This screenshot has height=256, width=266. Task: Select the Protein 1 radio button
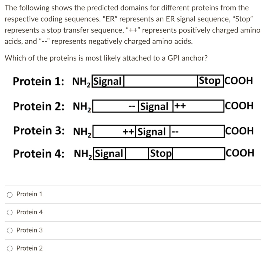coord(10,194)
